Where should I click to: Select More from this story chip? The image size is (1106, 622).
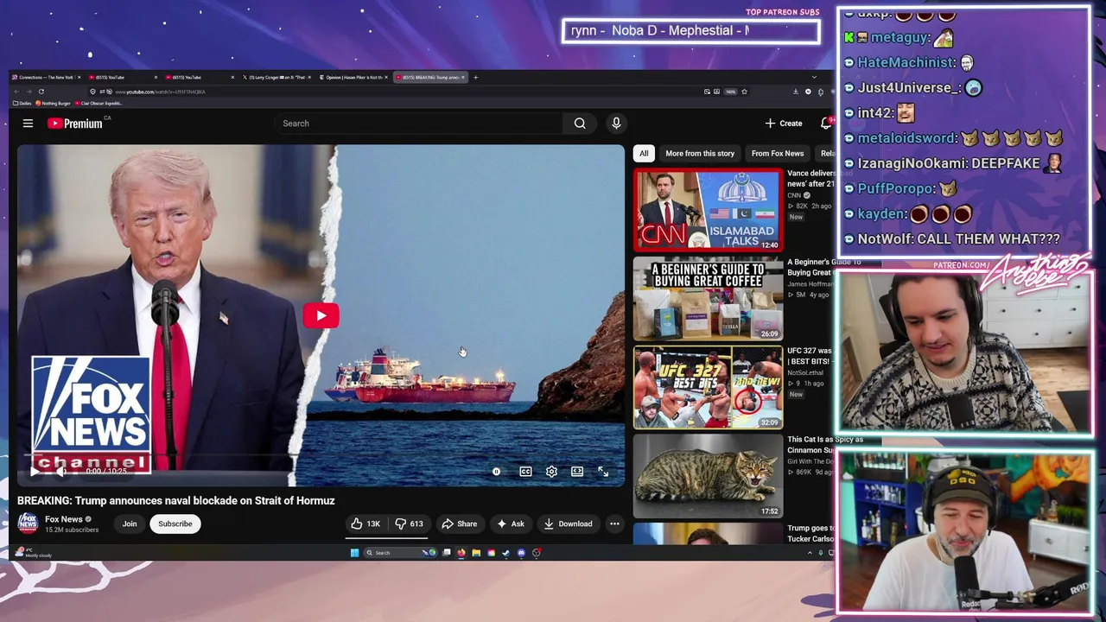point(700,153)
